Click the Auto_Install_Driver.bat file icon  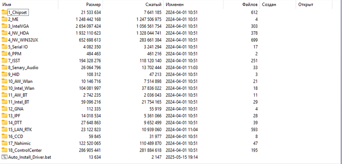pos(4,157)
